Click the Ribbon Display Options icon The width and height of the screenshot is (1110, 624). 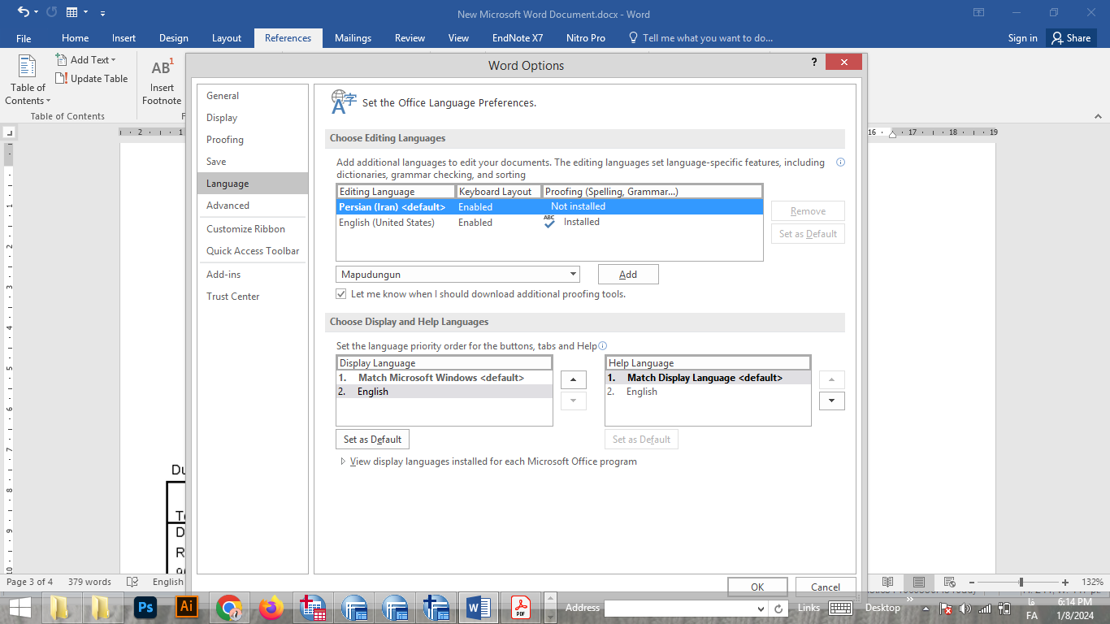pos(979,12)
